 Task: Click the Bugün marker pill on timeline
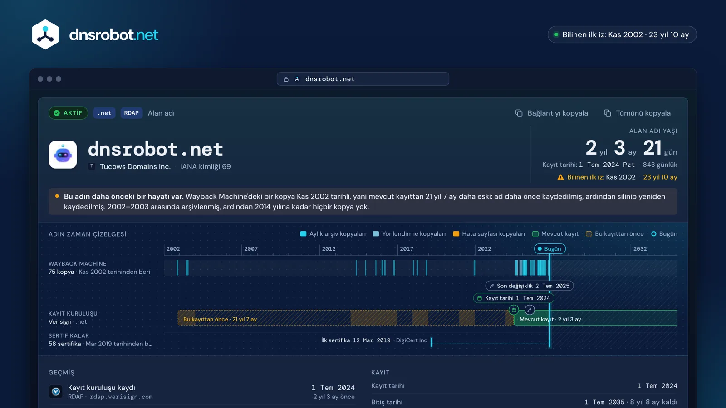(x=550, y=249)
